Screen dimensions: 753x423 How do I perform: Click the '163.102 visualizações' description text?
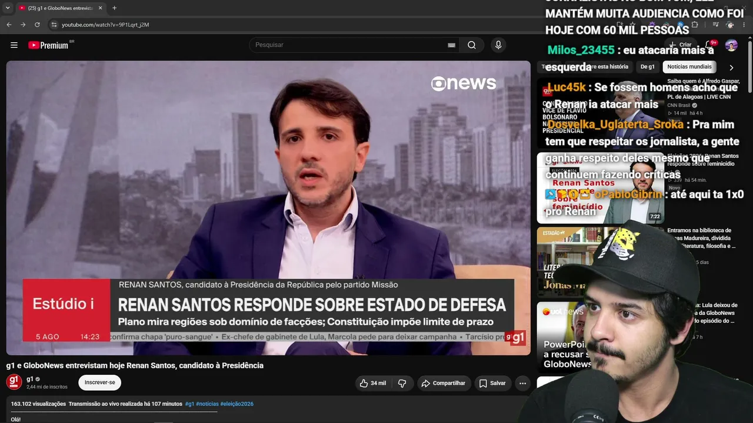pyautogui.click(x=38, y=404)
